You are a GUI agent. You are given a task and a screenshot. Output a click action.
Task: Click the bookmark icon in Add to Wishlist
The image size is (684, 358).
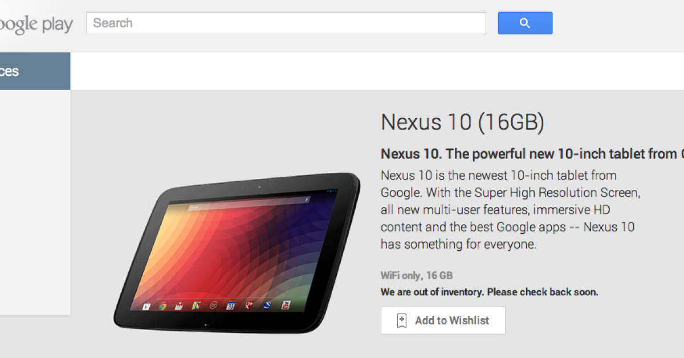[402, 320]
